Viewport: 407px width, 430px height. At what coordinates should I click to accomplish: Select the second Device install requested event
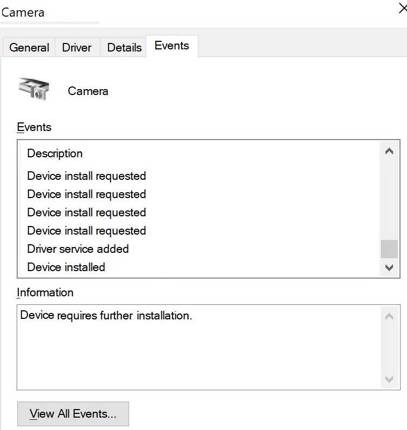tap(200, 194)
